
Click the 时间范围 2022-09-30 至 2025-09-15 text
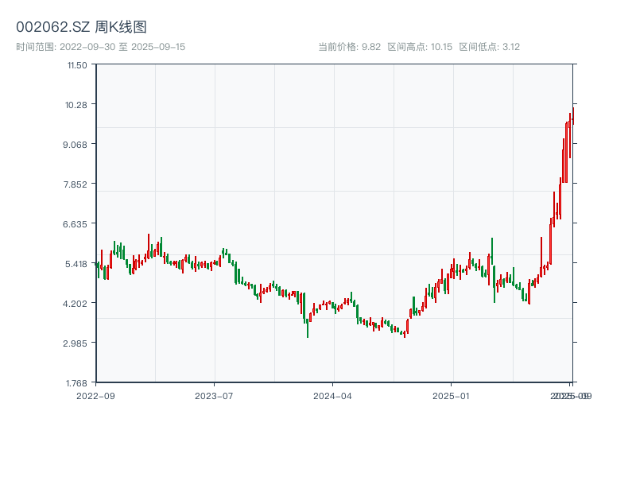point(101,47)
